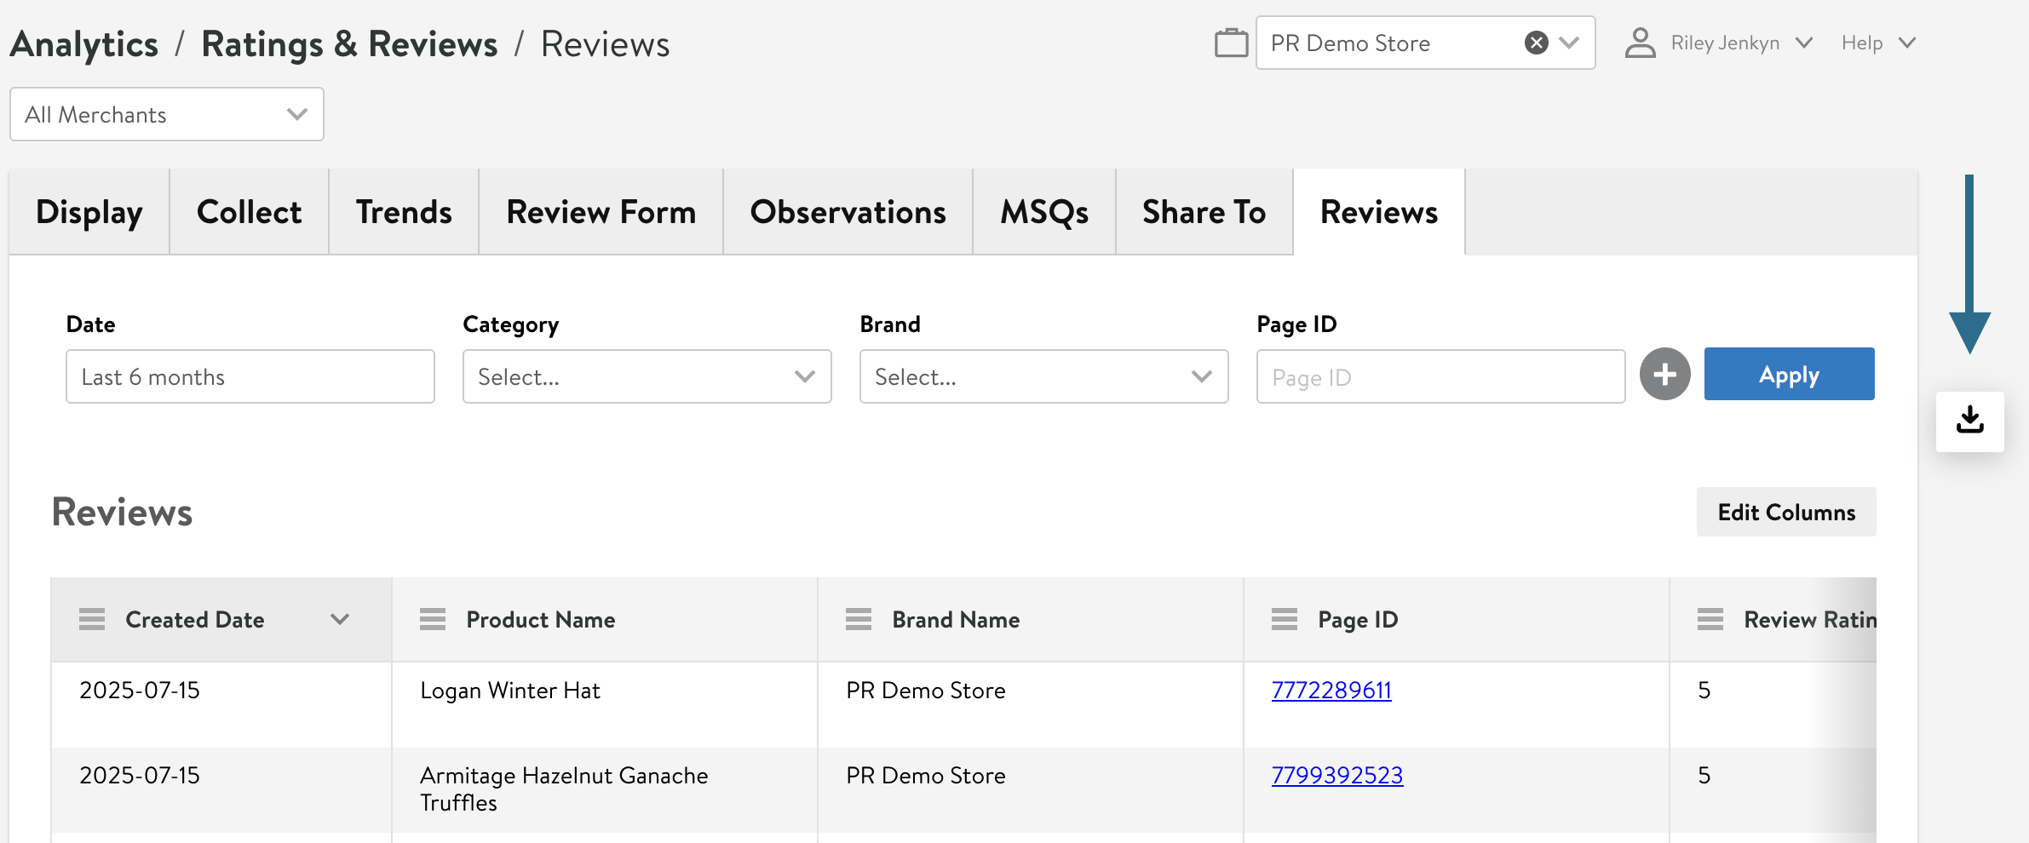The width and height of the screenshot is (2029, 843).
Task: Click the download export icon
Action: click(x=1969, y=421)
